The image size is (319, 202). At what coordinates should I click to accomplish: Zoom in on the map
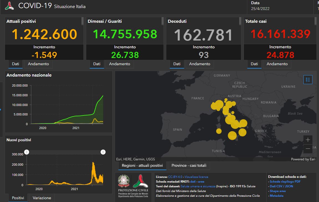308,139
